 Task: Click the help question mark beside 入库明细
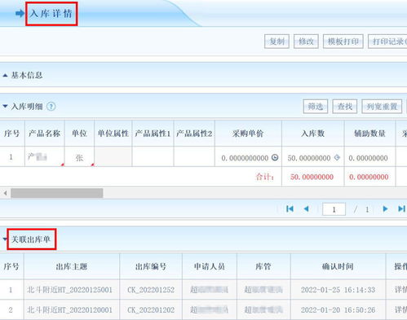51,107
